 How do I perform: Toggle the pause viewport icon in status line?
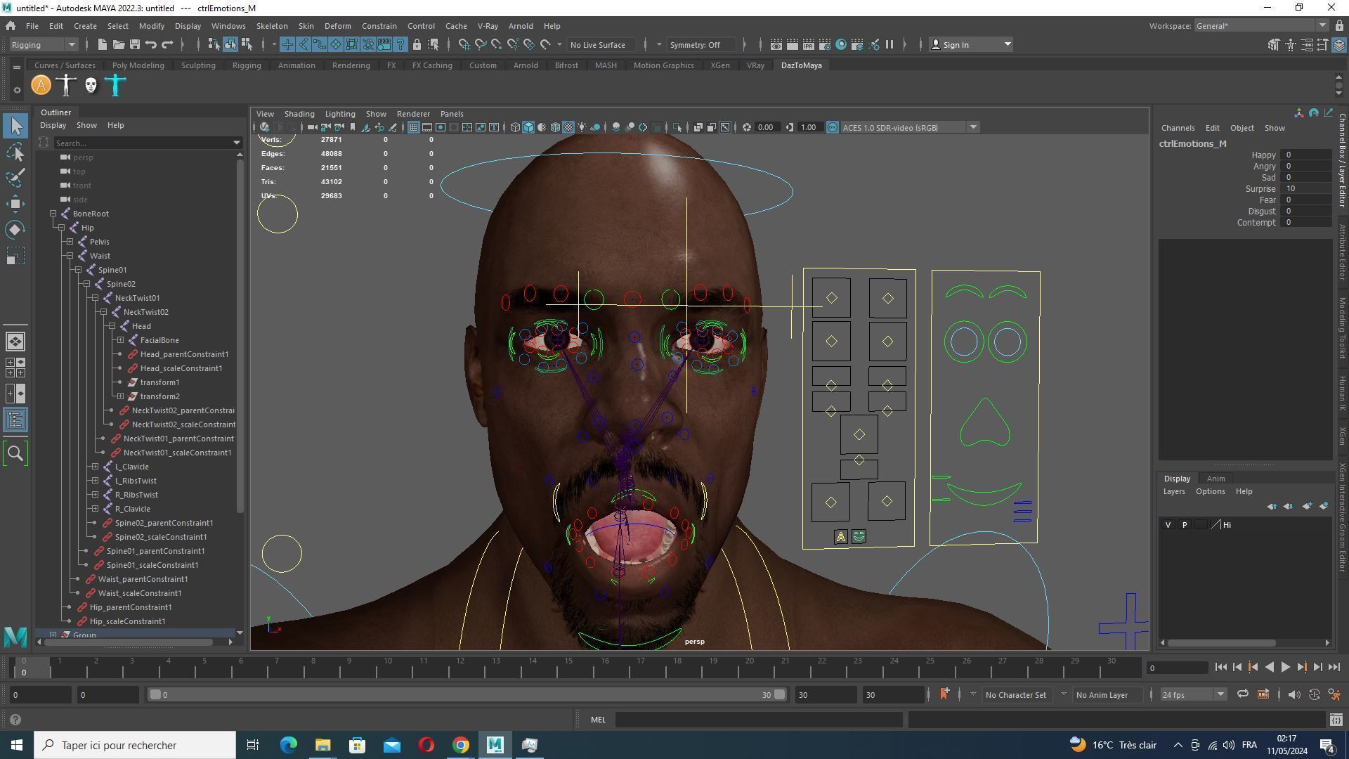tap(889, 44)
